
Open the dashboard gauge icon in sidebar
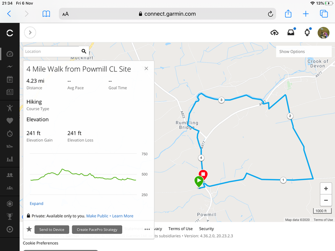pos(10,54)
